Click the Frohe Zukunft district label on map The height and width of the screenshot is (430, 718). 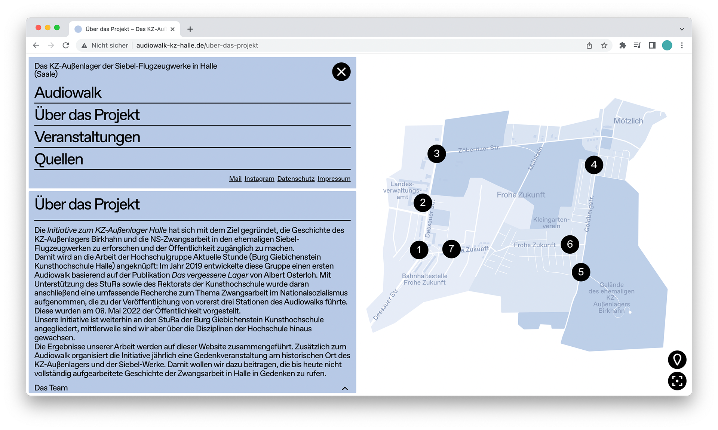(521, 195)
